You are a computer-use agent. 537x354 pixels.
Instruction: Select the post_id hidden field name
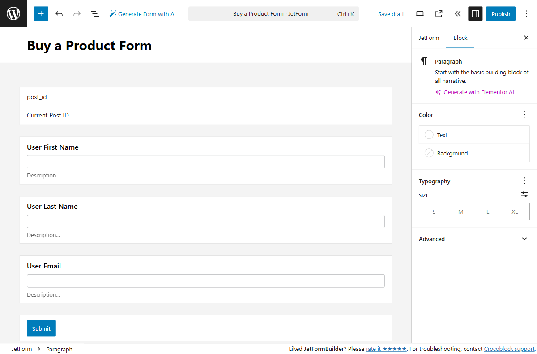37,97
